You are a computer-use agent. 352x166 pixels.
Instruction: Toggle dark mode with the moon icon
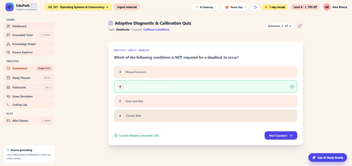255,7
